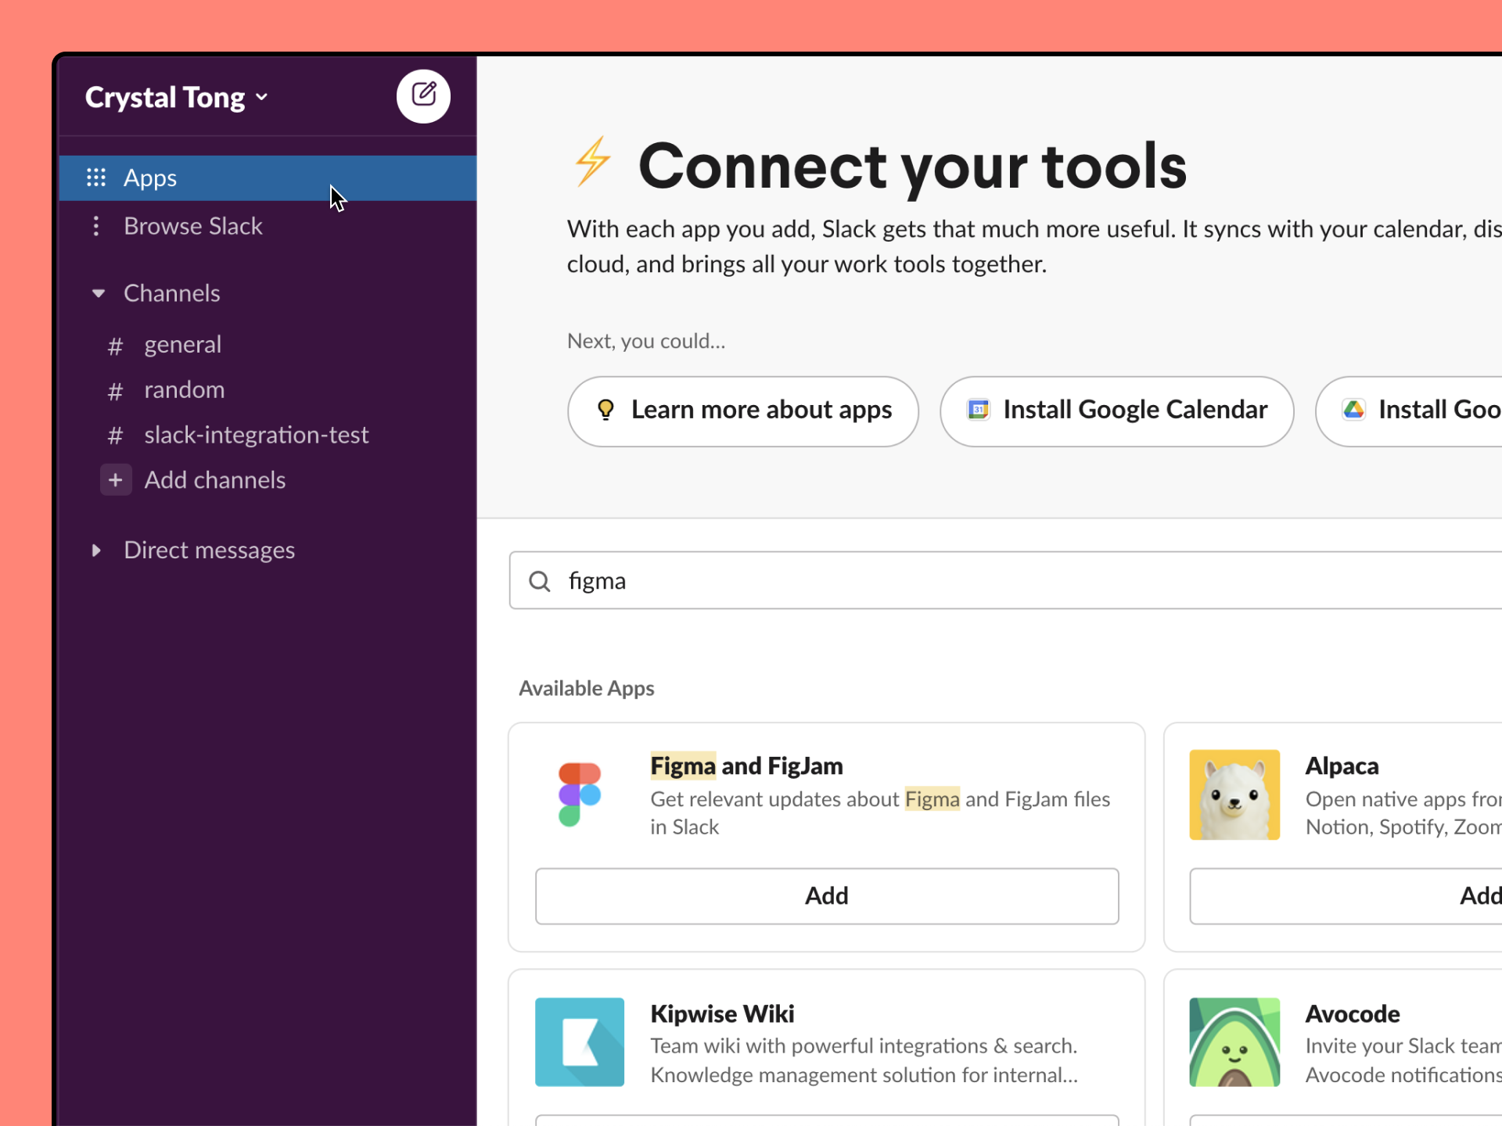This screenshot has width=1502, height=1126.
Task: Click the Install Goo… suggestion button
Action: click(1409, 411)
